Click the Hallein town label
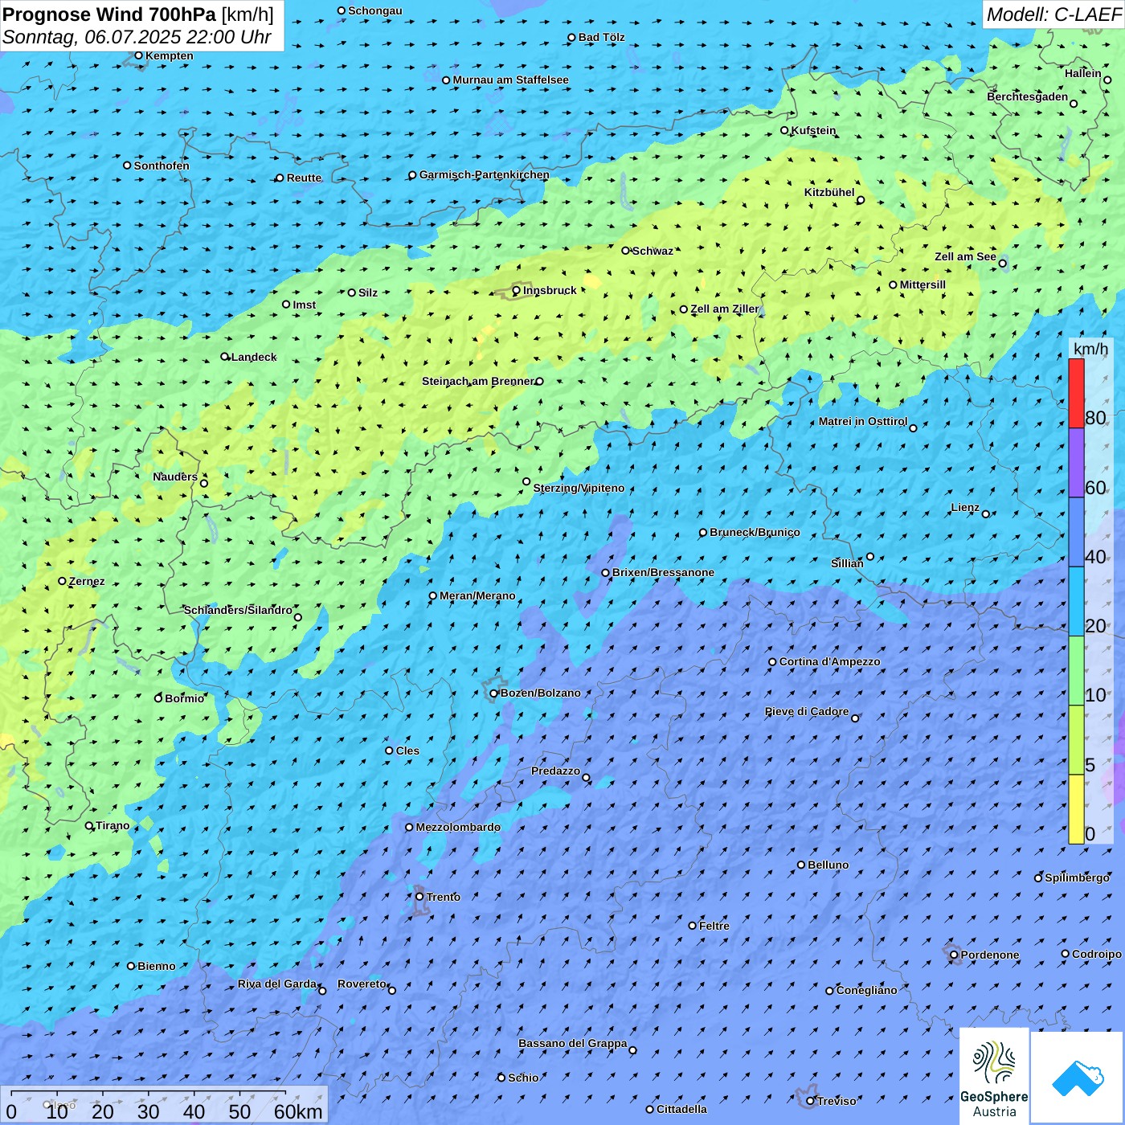Viewport: 1125px width, 1125px height. 1083,73
